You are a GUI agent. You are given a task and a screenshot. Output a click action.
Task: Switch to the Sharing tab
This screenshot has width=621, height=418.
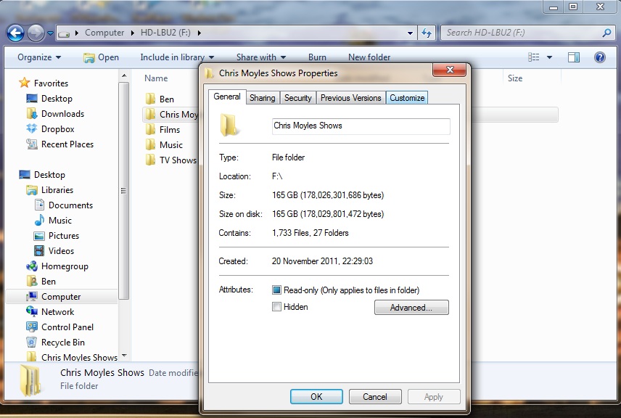point(262,98)
